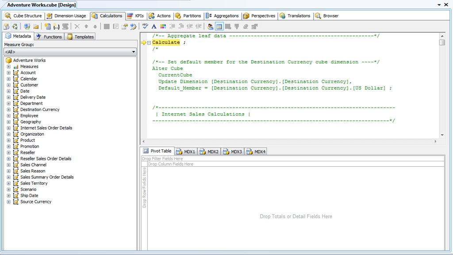
Task: Click the paperclip toolbar icon
Action: tap(246, 27)
